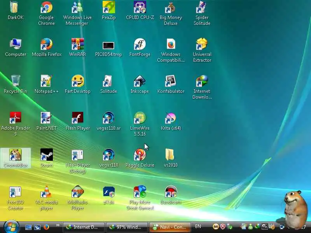
Task: Select the Fart Desktop smiley icon
Action: [77, 81]
